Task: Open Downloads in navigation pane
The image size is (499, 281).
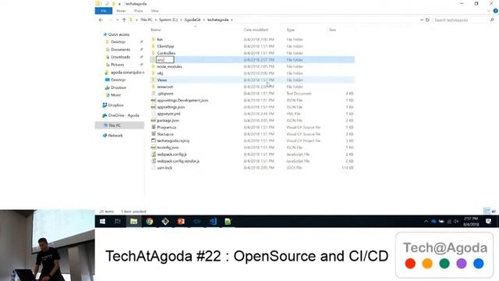Action: (x=120, y=57)
